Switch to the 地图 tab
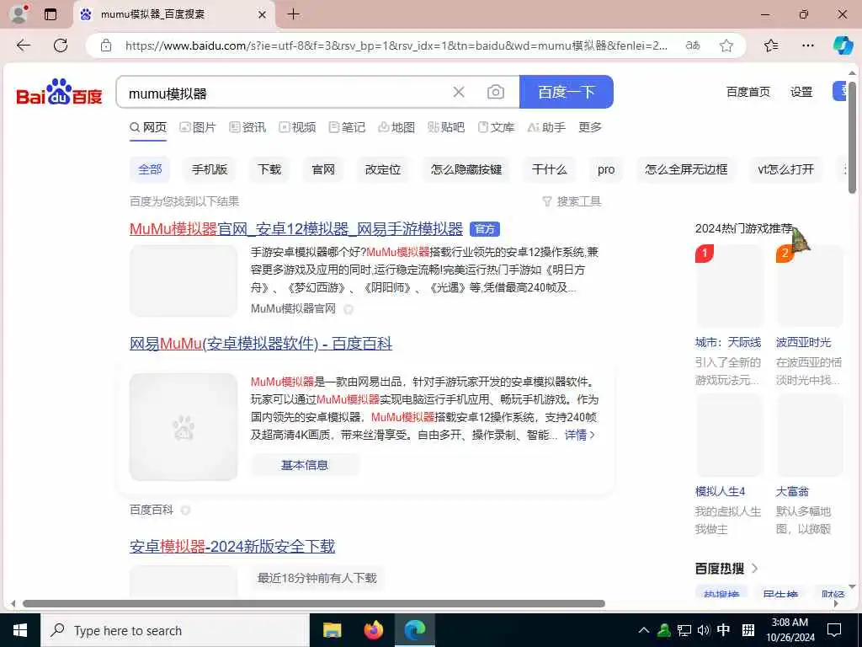The width and height of the screenshot is (862, 647). [x=396, y=128]
